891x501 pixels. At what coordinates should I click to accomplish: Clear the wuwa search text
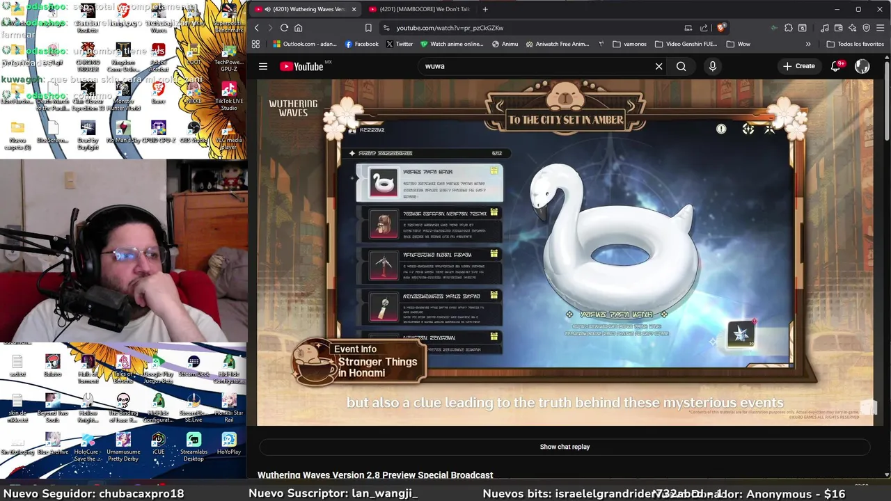(659, 66)
